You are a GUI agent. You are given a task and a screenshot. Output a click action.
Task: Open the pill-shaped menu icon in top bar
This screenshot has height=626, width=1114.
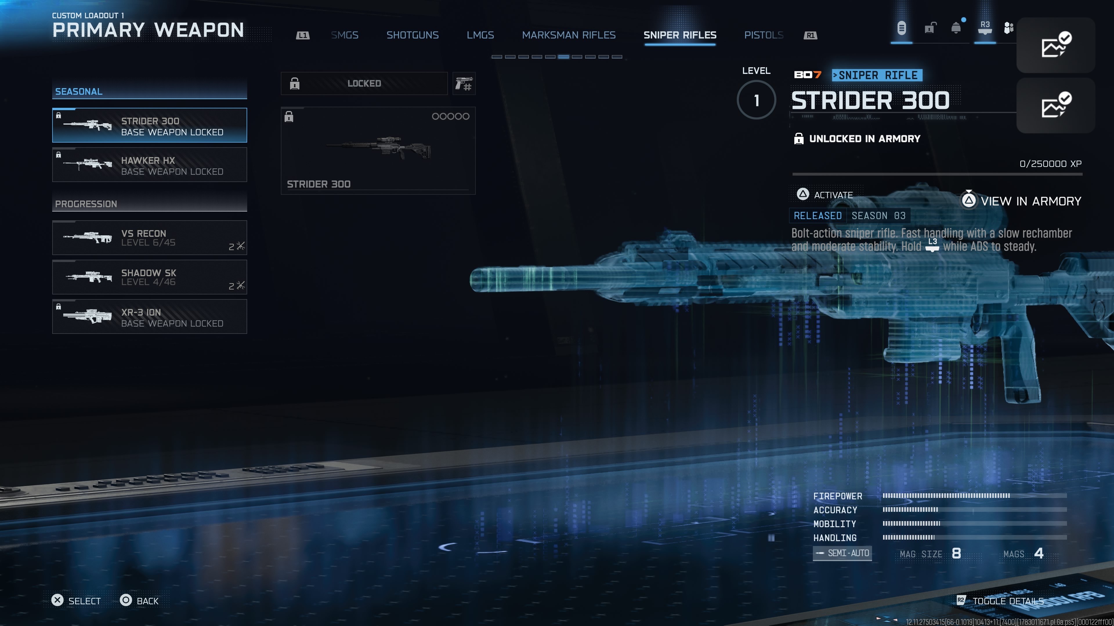(901, 28)
